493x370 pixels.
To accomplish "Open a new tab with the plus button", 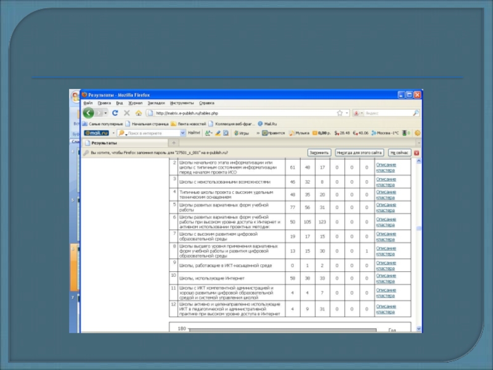I will coord(174,143).
